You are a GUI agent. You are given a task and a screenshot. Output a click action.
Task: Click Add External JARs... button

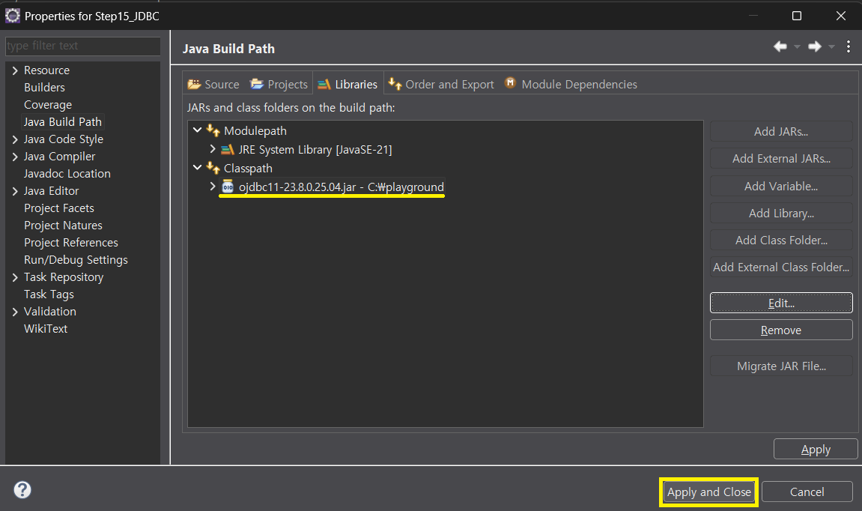[x=780, y=158]
